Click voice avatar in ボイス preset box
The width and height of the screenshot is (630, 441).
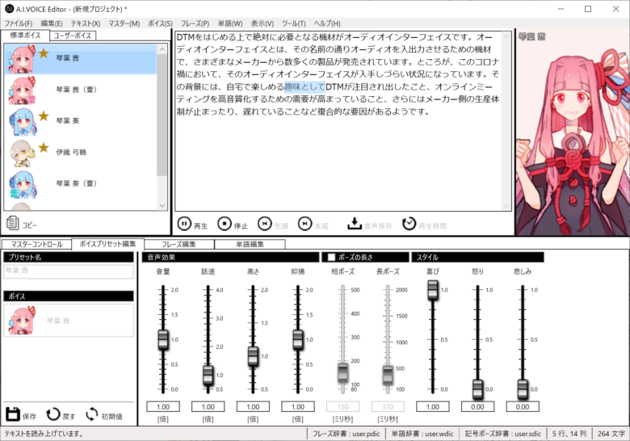pos(23,321)
